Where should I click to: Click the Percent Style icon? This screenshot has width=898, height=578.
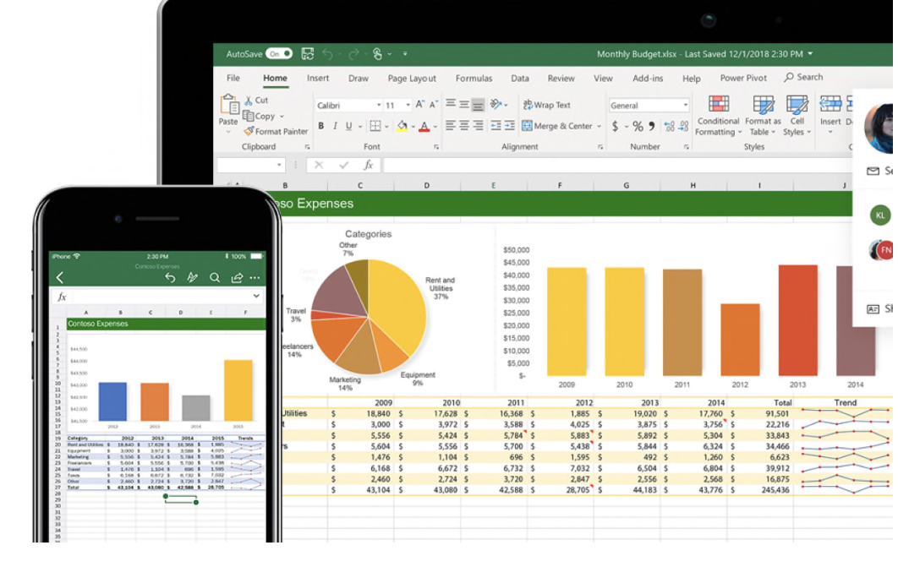tap(638, 126)
